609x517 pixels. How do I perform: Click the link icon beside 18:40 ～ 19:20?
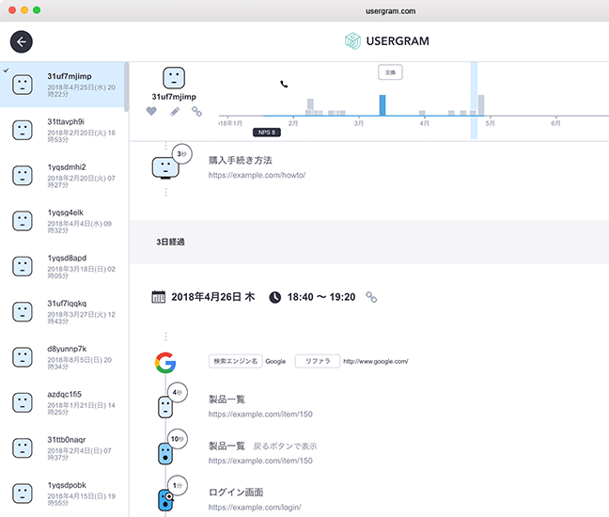371,297
